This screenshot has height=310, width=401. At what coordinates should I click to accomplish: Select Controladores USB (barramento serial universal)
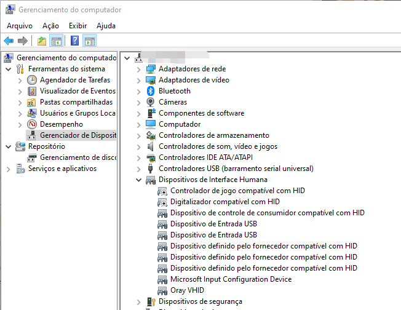(x=236, y=169)
